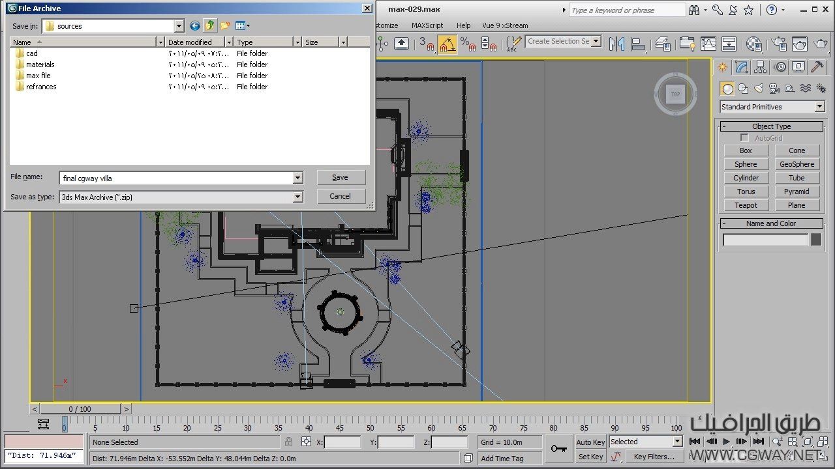Screen dimensions: 835x469
Task: Open the Utilities panel hammer icon
Action: (817, 67)
